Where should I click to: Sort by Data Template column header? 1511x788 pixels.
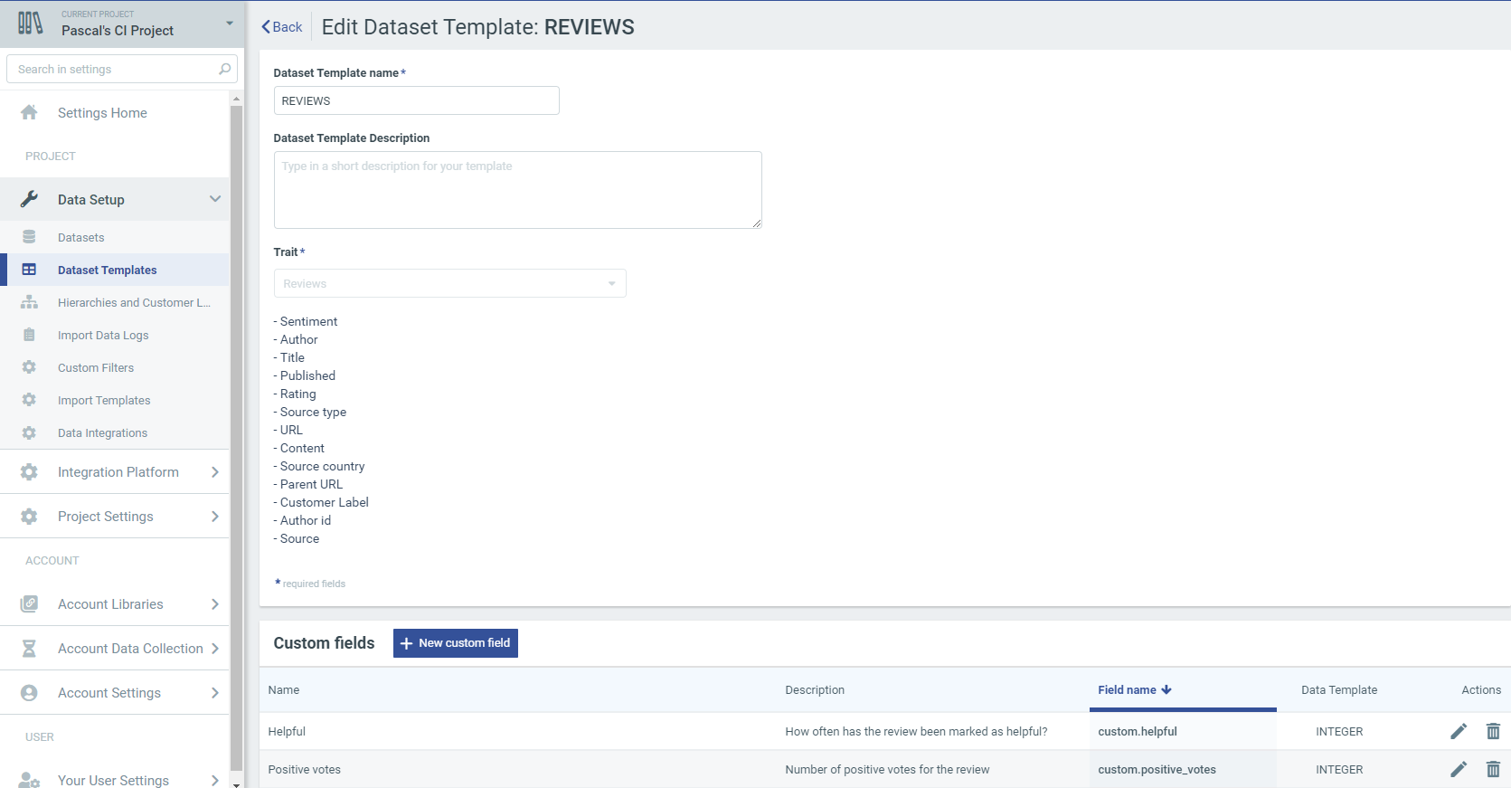tap(1339, 689)
